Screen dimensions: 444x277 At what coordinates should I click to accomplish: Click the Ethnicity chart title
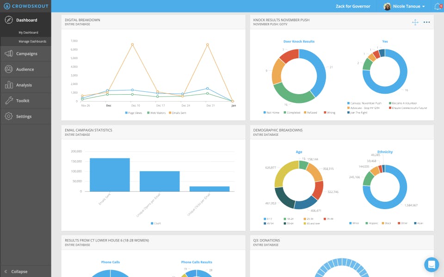coord(385,152)
